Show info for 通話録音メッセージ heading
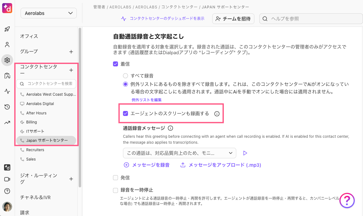 pyautogui.click(x=170, y=128)
